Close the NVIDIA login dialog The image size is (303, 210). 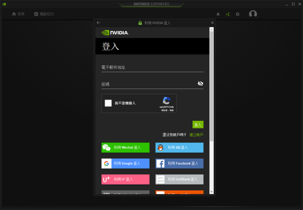(x=212, y=23)
